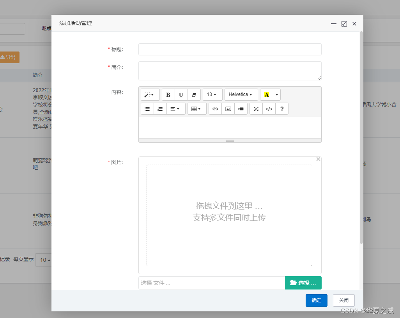The image size is (400, 318).
Task: Click the insert picture icon
Action: coord(228,109)
